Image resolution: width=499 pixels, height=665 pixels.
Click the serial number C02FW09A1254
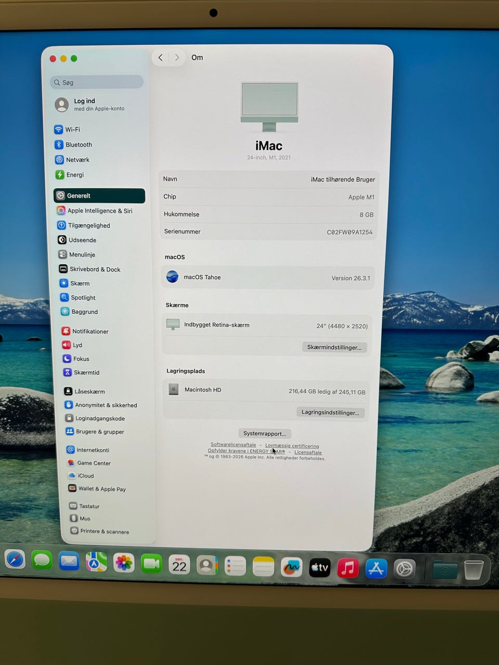click(x=350, y=232)
